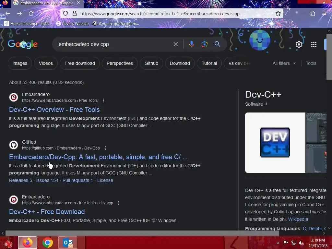Clear the search box with the X icon

pos(175,44)
